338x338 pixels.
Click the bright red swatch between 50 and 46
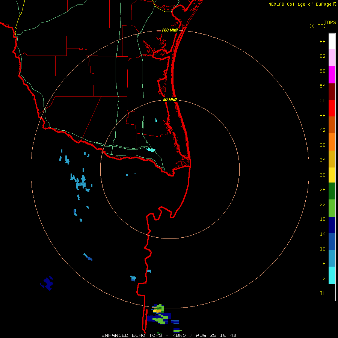click(x=332, y=108)
